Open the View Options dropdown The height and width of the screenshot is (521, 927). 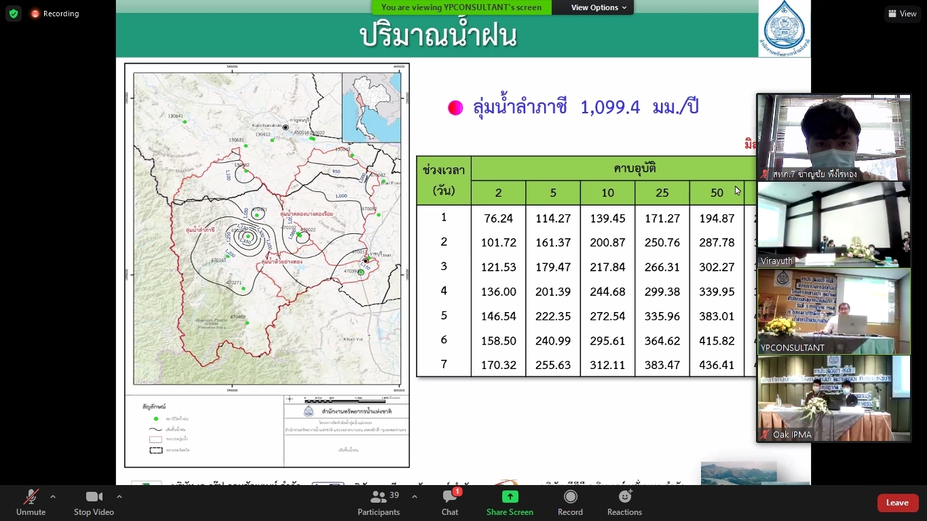(x=598, y=7)
